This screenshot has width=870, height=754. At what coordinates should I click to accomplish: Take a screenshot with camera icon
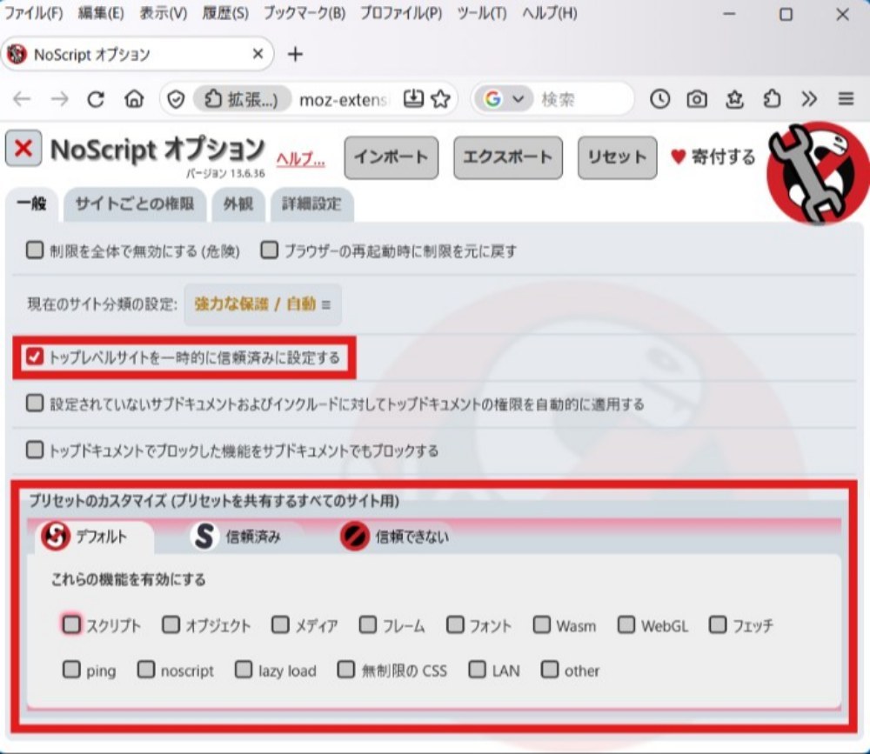(697, 99)
